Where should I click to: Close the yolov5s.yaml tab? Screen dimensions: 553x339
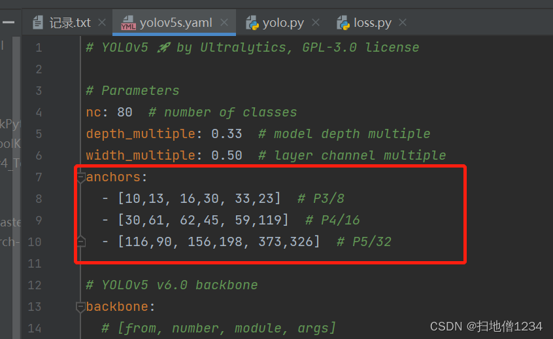(224, 23)
